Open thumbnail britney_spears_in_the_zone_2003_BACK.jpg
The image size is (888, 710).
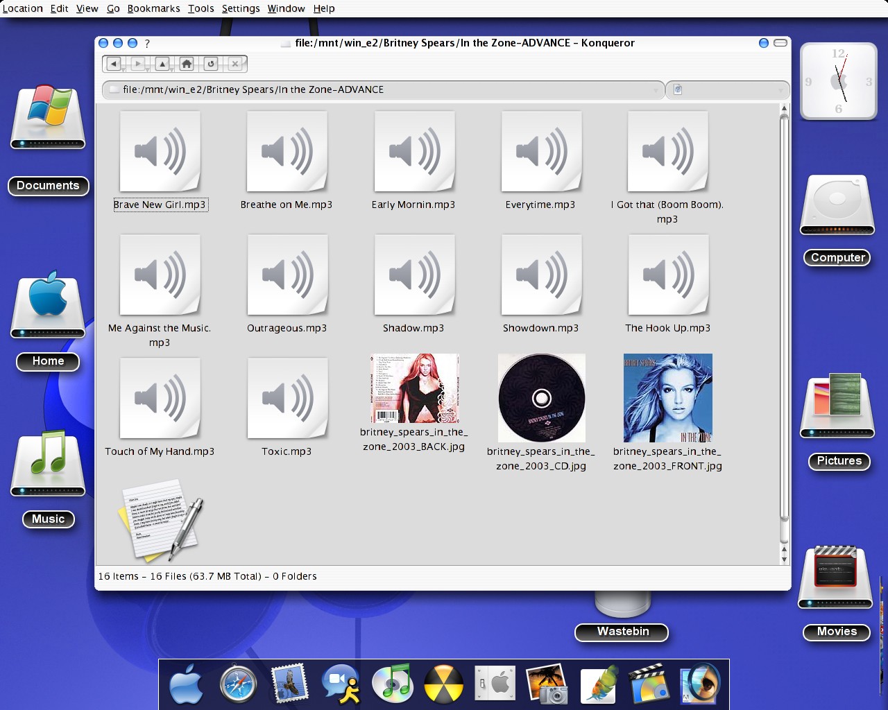(x=415, y=388)
